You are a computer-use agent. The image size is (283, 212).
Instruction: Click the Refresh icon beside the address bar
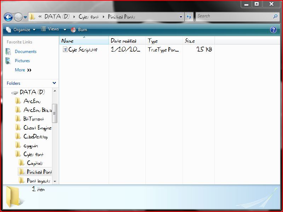[189, 17]
